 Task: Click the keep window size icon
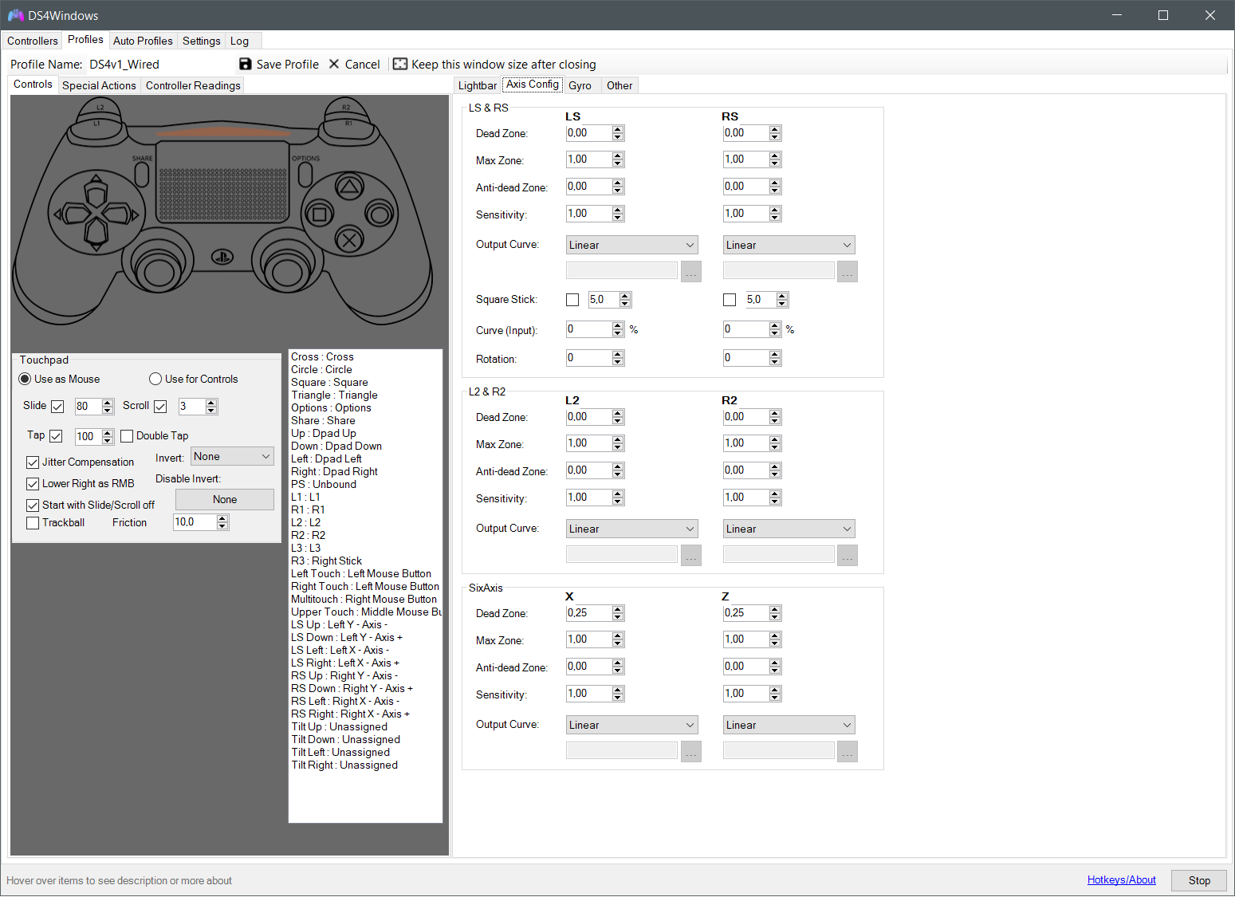tap(400, 64)
